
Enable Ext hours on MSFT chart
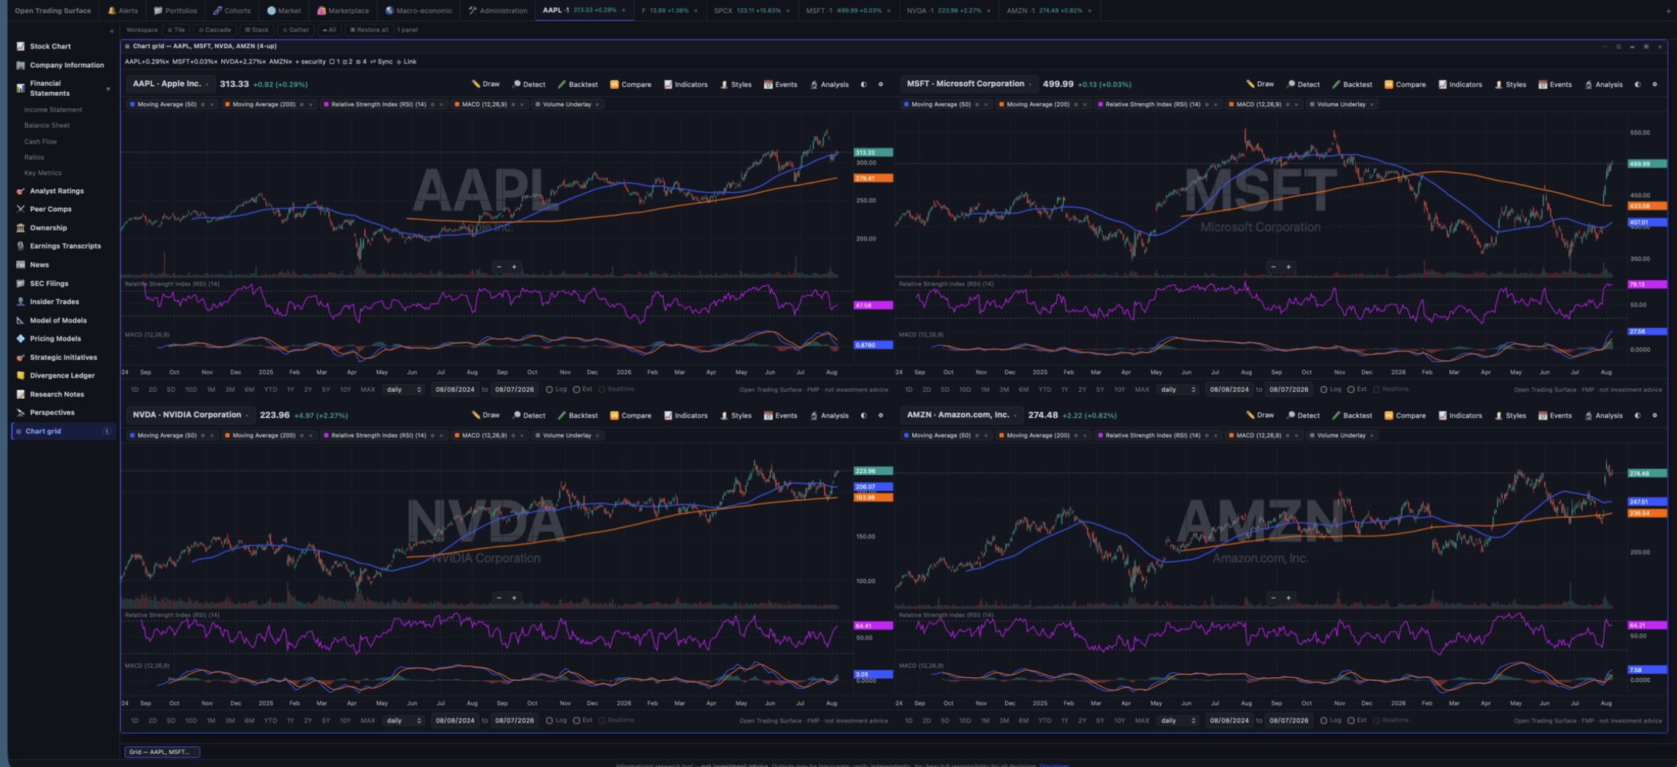(1357, 389)
